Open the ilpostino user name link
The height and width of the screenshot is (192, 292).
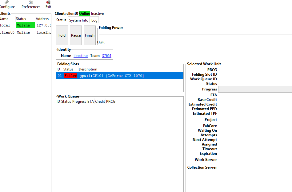(80, 56)
